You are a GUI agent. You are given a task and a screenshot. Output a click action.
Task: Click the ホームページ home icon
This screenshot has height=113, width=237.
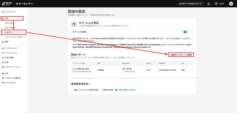3,12
